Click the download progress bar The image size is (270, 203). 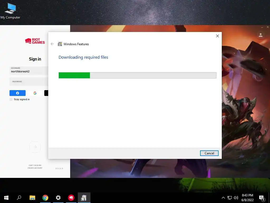pos(137,75)
